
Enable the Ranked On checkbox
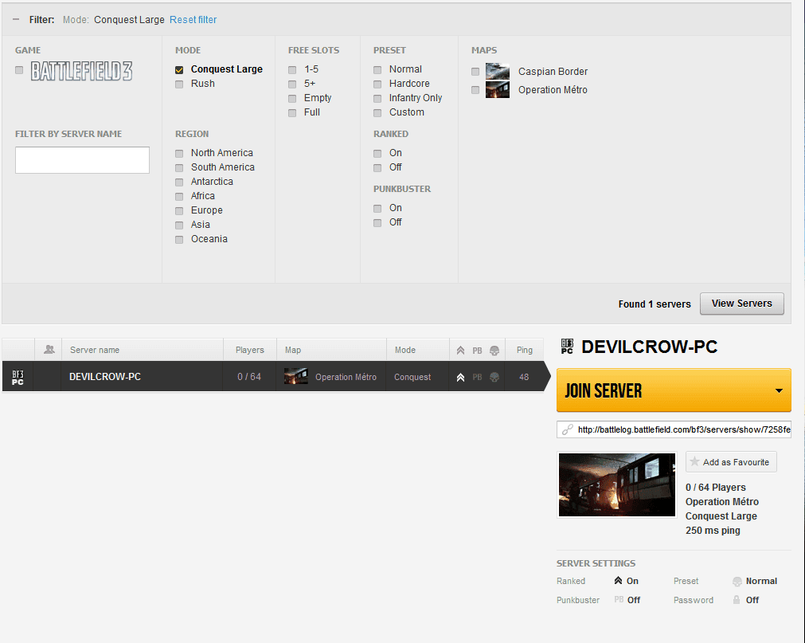tap(377, 154)
